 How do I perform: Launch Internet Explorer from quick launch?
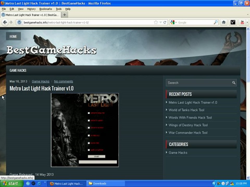click(39, 184)
